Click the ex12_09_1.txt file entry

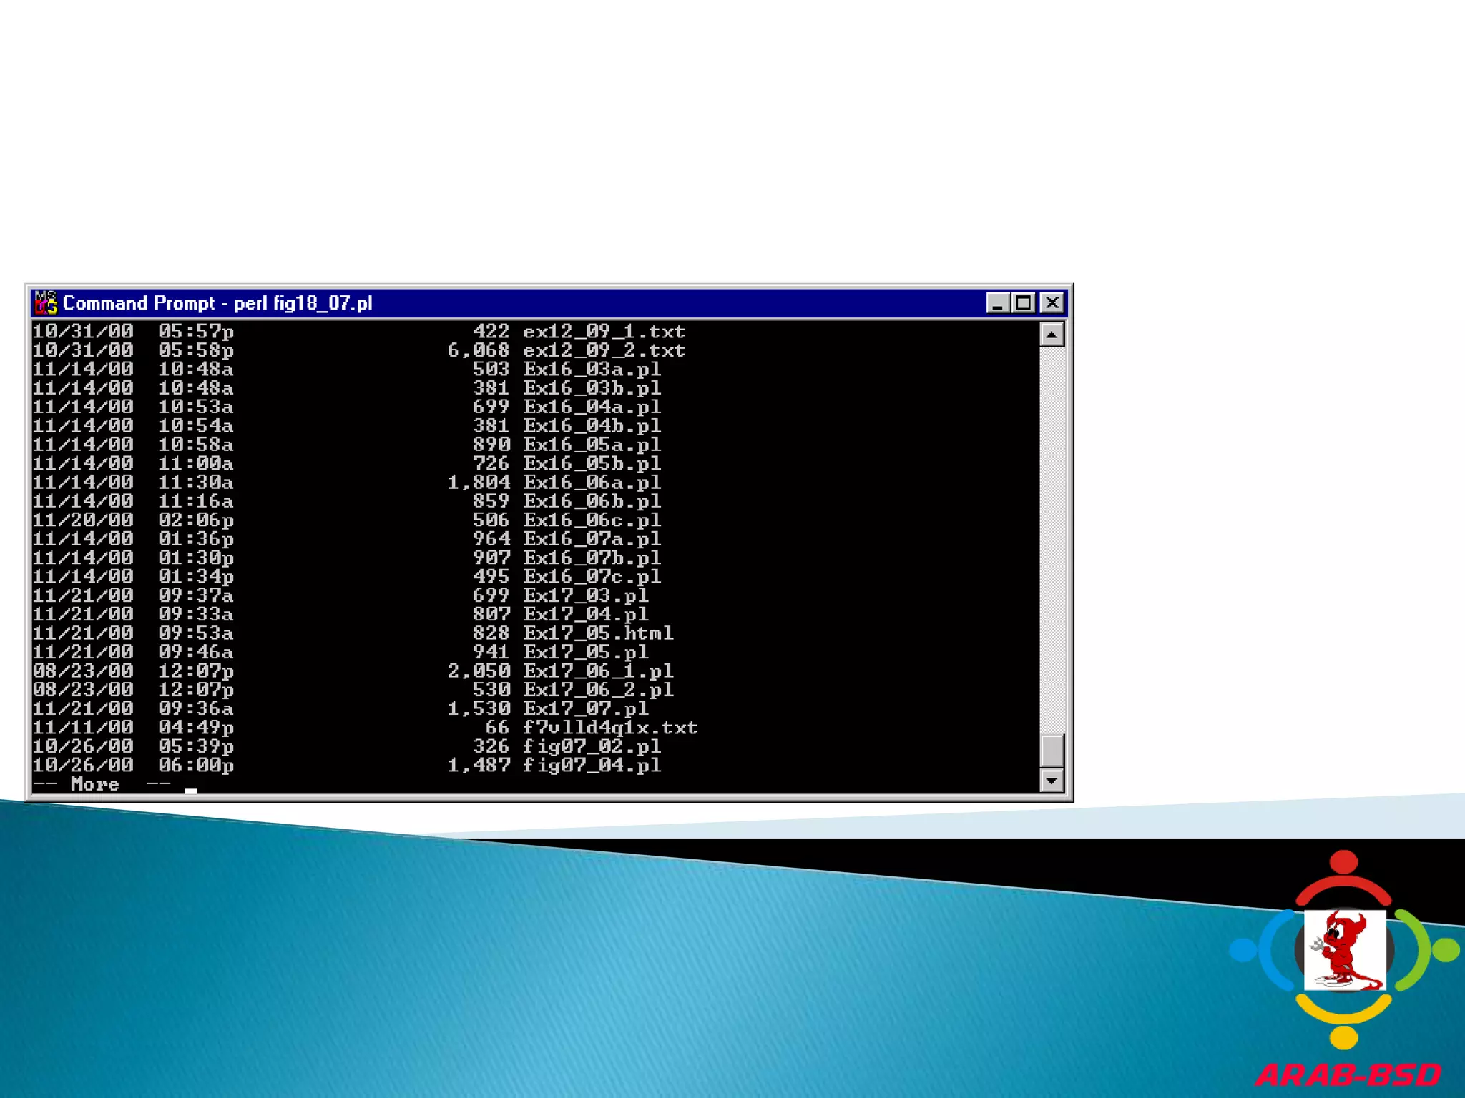[604, 332]
